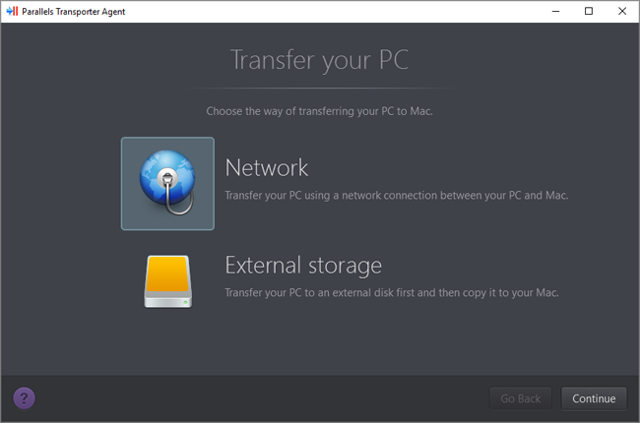
Task: Click the Network connection description text
Action: 397,195
